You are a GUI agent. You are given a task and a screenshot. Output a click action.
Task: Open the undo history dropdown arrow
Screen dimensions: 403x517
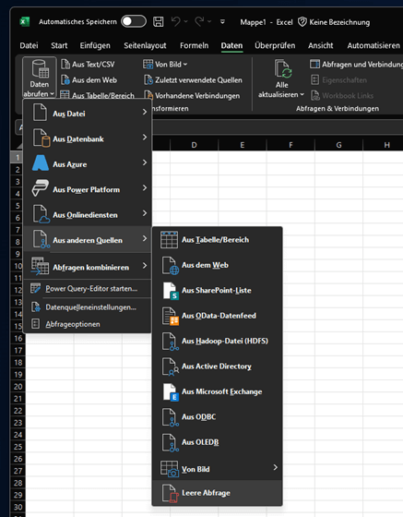(185, 22)
